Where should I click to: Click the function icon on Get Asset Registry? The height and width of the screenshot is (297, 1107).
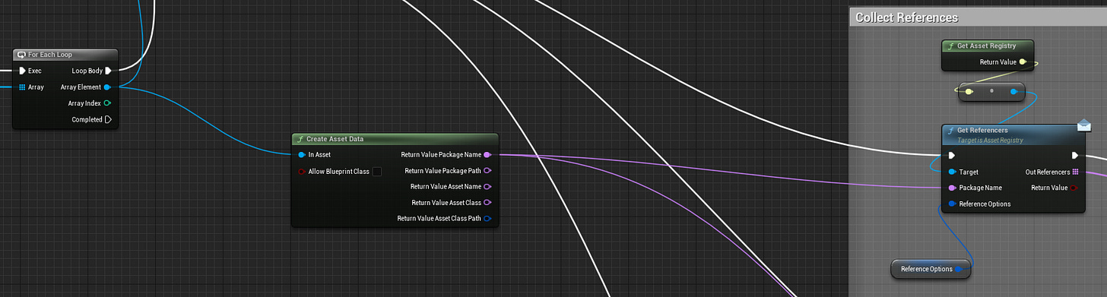coord(950,46)
